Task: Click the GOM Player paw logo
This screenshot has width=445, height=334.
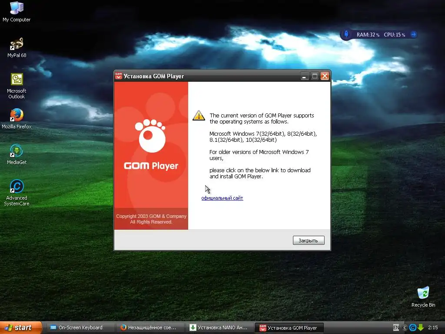Action: point(150,136)
